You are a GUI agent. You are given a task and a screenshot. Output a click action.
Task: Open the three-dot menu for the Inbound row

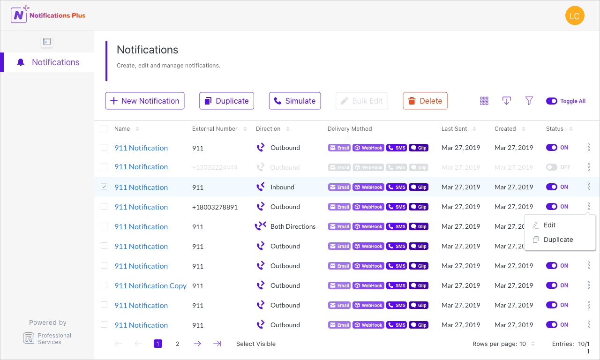point(589,187)
